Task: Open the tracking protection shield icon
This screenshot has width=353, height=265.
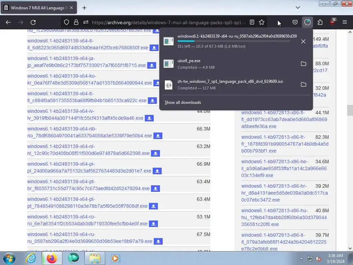Action: point(67,22)
